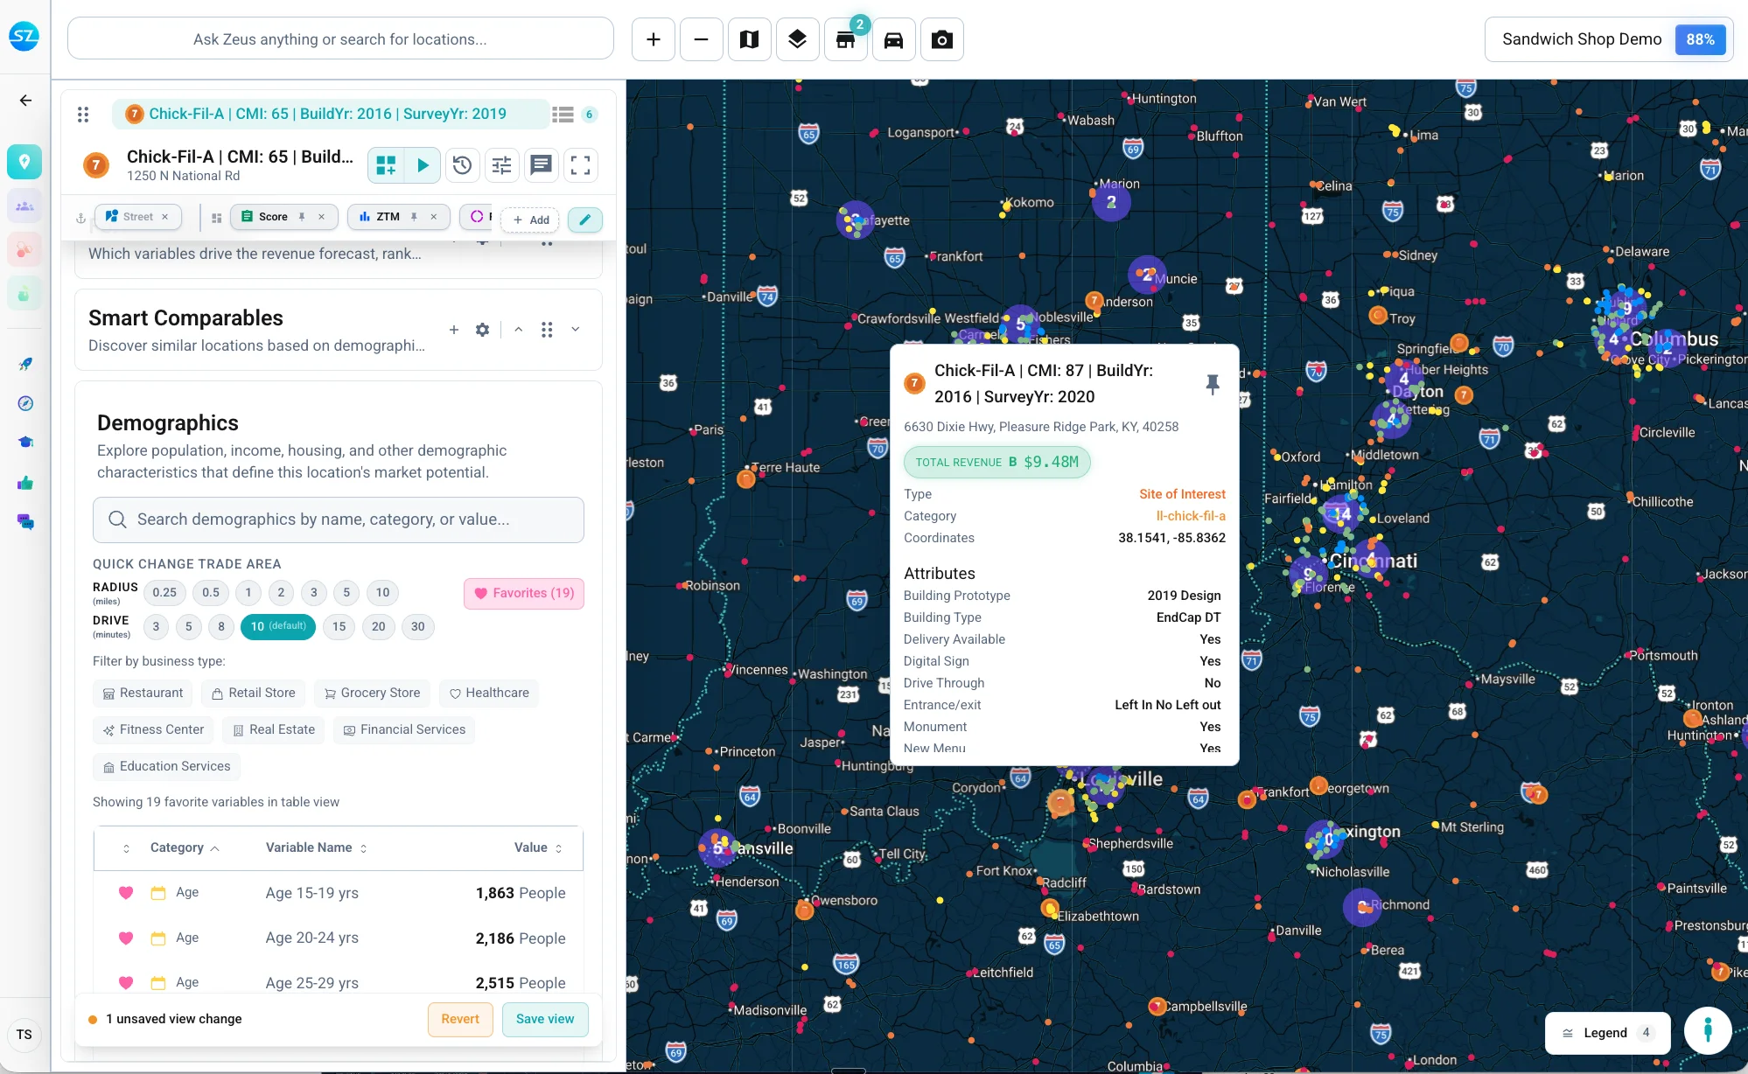Screen dimensions: 1748x1074
Task: Launch the rocket sidebar tool
Action: pyautogui.click(x=25, y=364)
